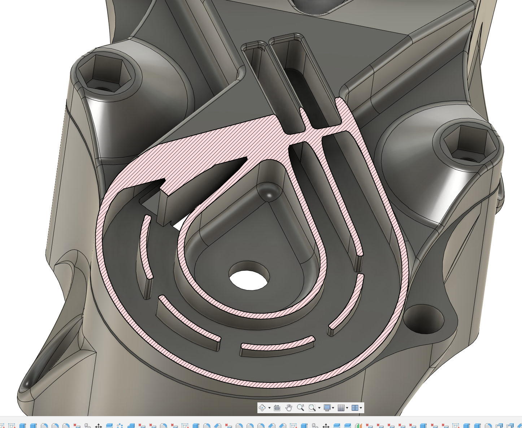Click the Display Settings monitor icon
The image size is (522, 428).
(327, 408)
